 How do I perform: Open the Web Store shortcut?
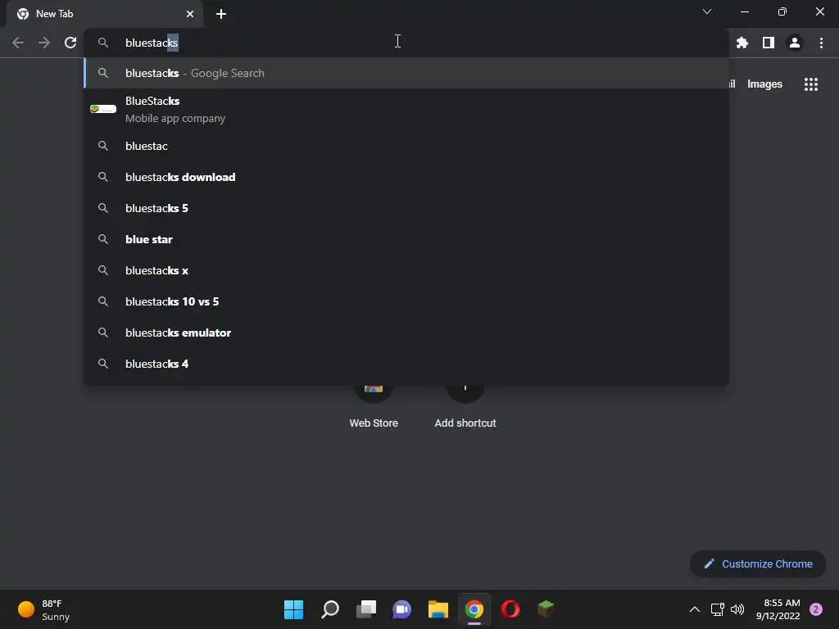374,406
